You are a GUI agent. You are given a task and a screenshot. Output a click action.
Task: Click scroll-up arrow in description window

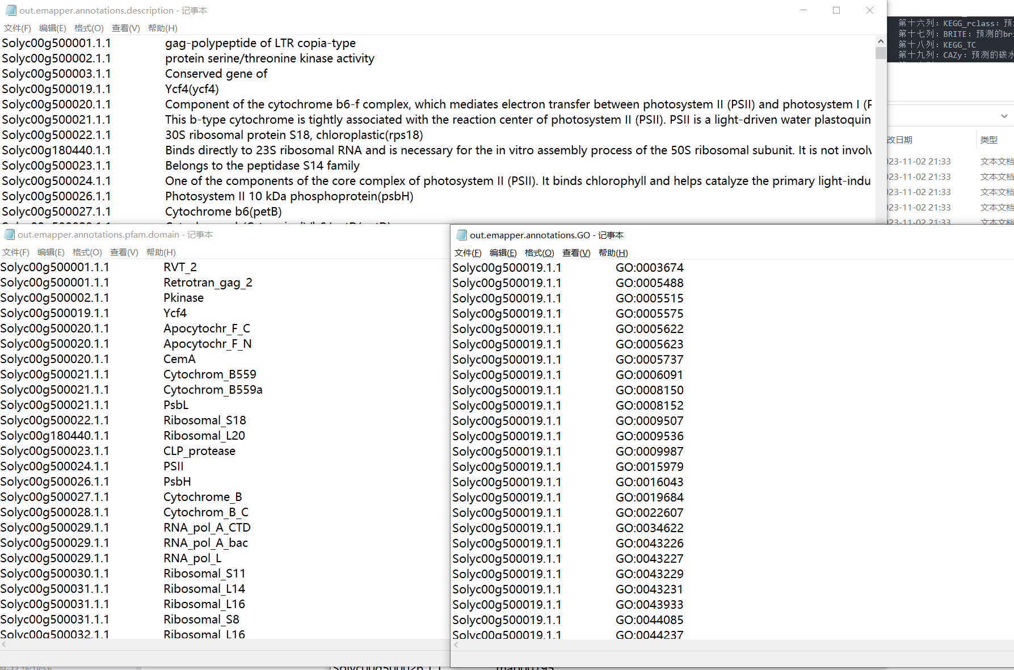coord(881,41)
